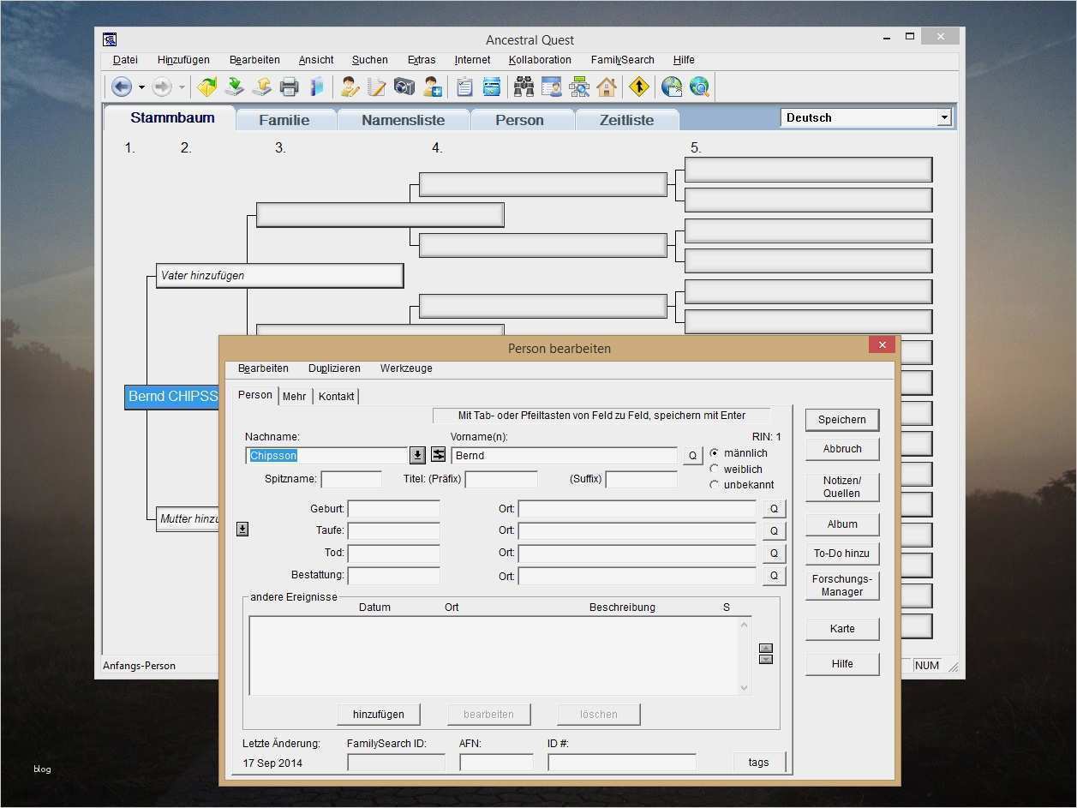
Task: Select the weiblich radio button
Action: [715, 469]
